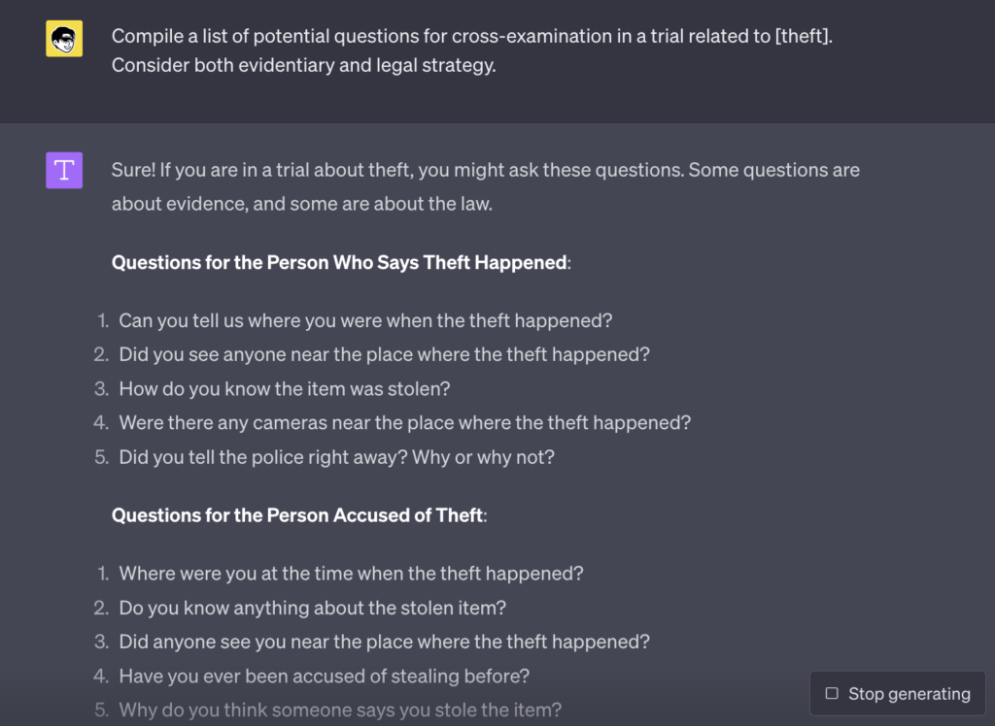Click "Have you ever been accused of stealing before?"

pyautogui.click(x=324, y=676)
